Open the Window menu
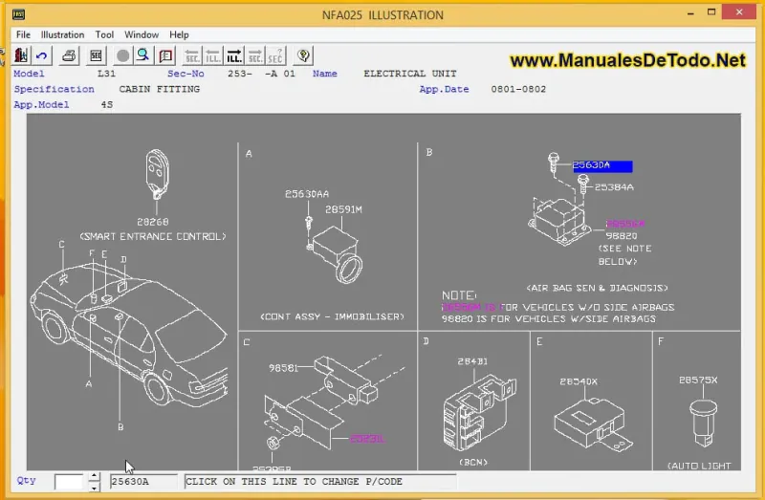765x500 pixels. pyautogui.click(x=142, y=34)
